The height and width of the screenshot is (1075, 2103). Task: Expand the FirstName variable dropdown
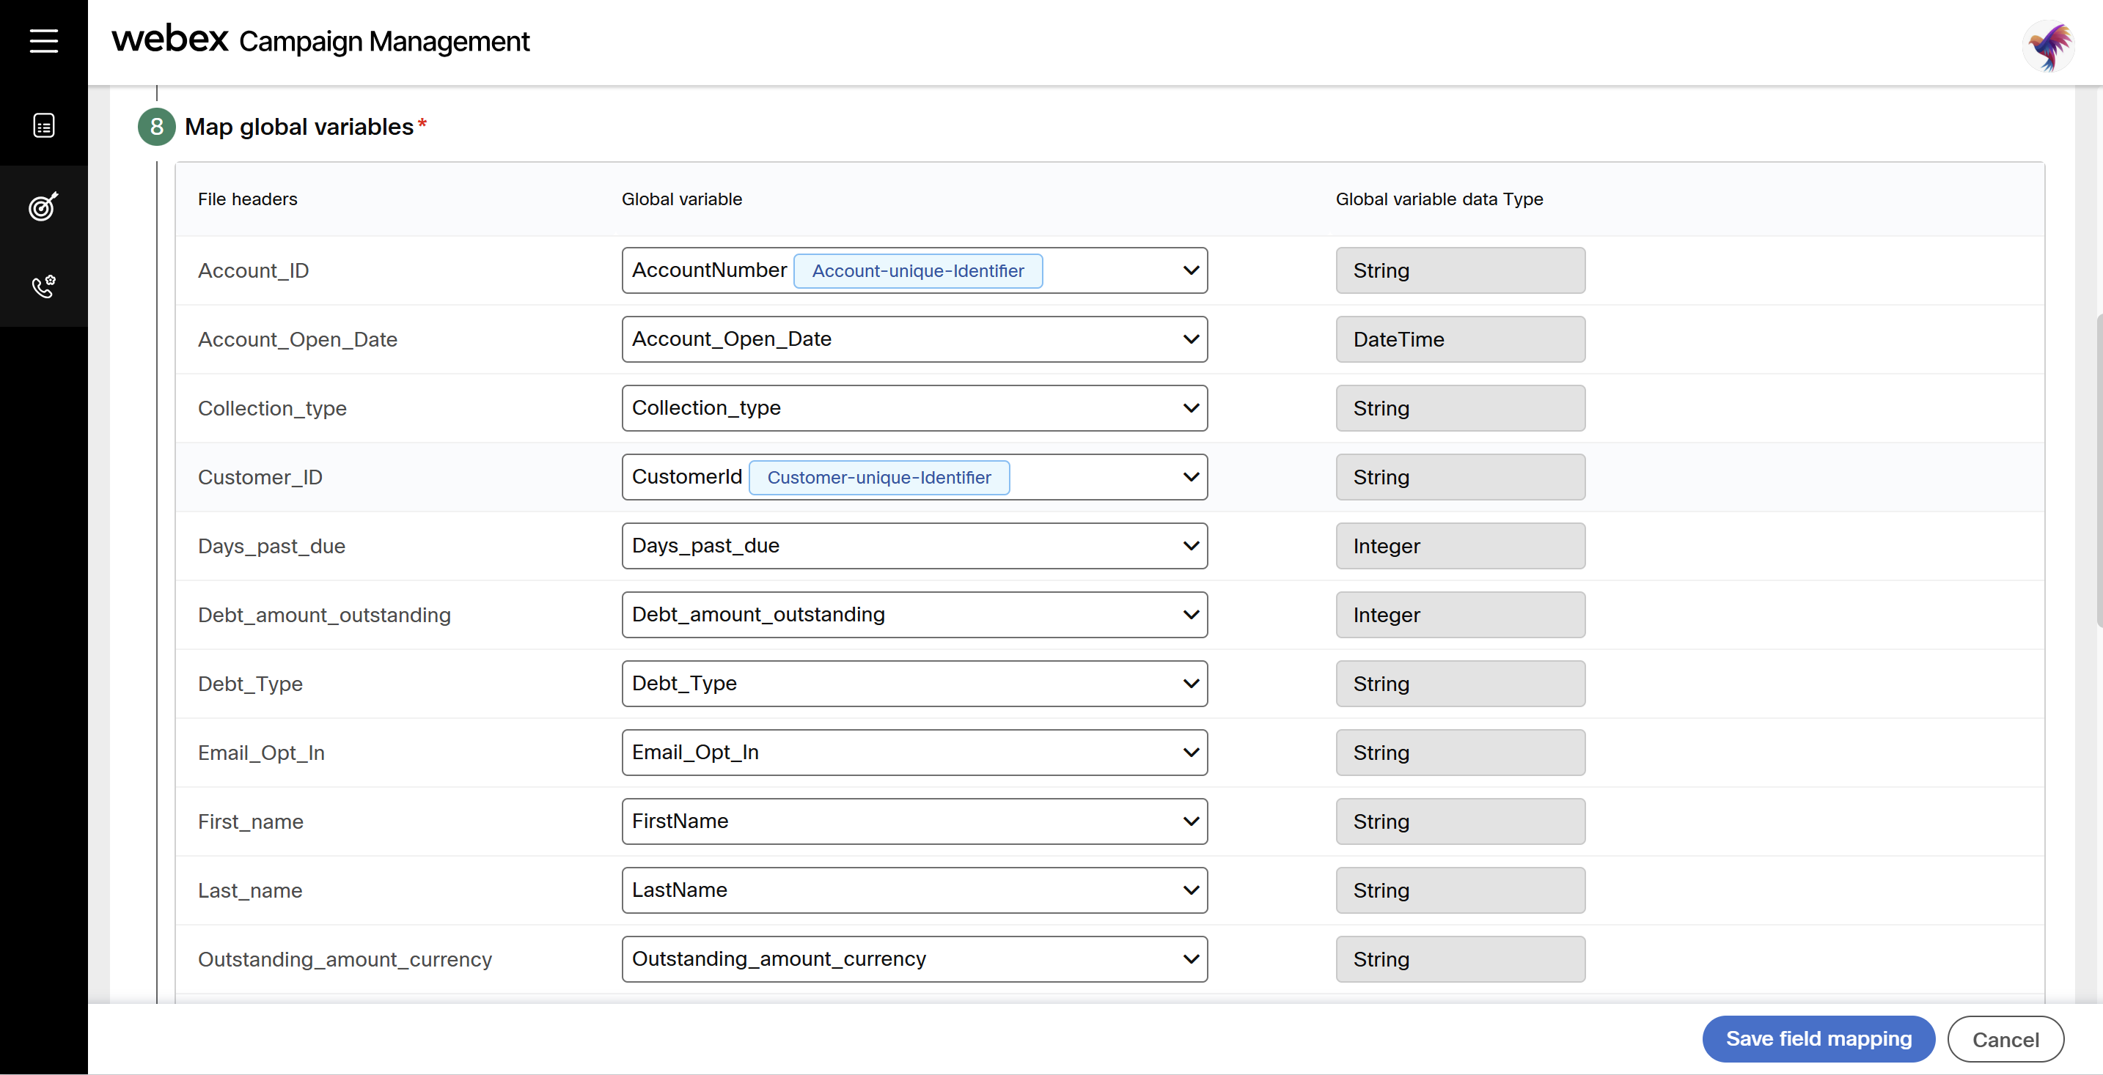coord(914,821)
